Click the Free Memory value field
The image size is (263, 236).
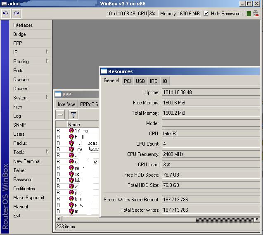pyautogui.click(x=211, y=103)
